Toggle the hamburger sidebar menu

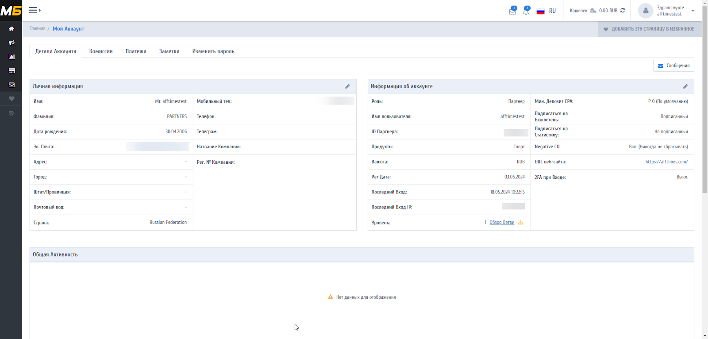(35, 10)
